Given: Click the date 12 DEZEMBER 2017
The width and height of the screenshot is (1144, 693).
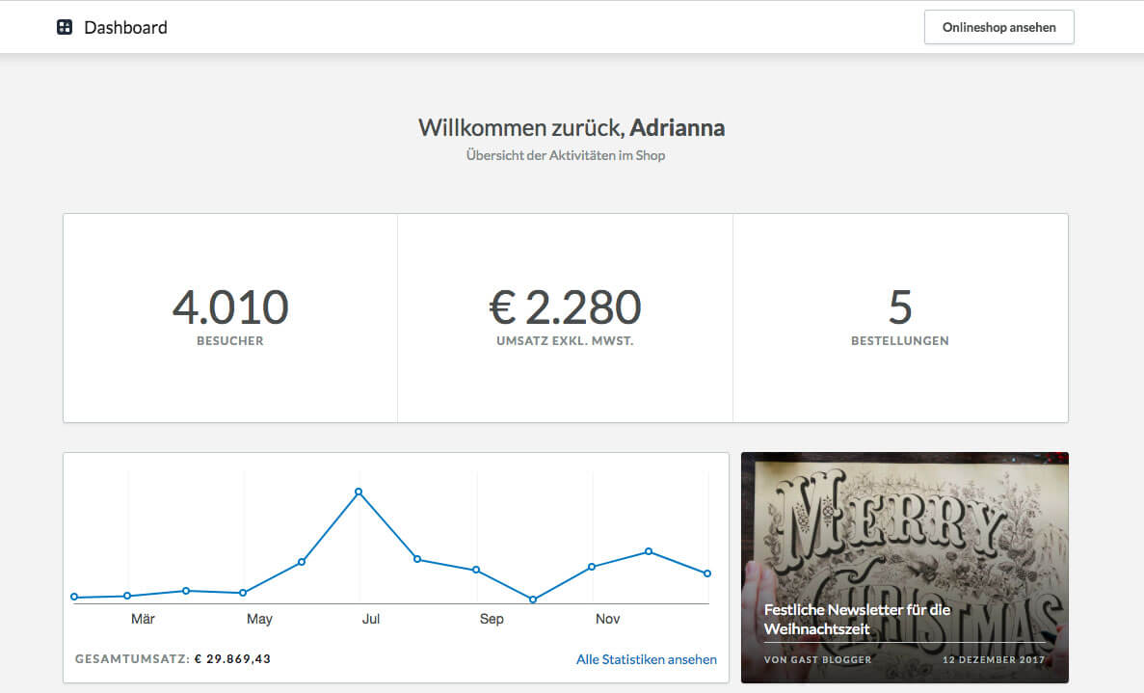Looking at the screenshot, I should [x=994, y=659].
